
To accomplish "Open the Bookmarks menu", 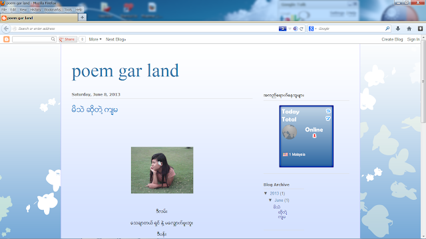I will (53, 9).
